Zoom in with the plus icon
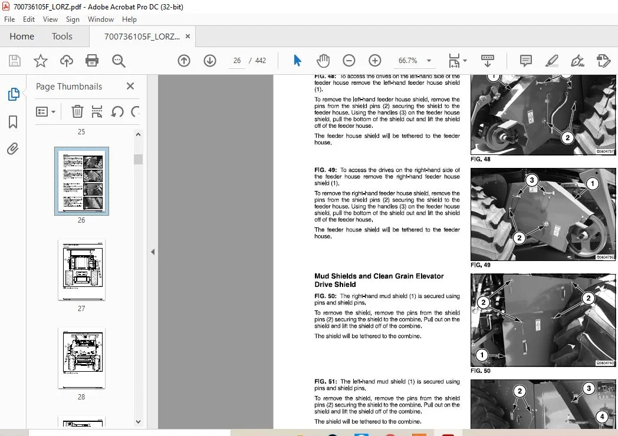 point(375,61)
